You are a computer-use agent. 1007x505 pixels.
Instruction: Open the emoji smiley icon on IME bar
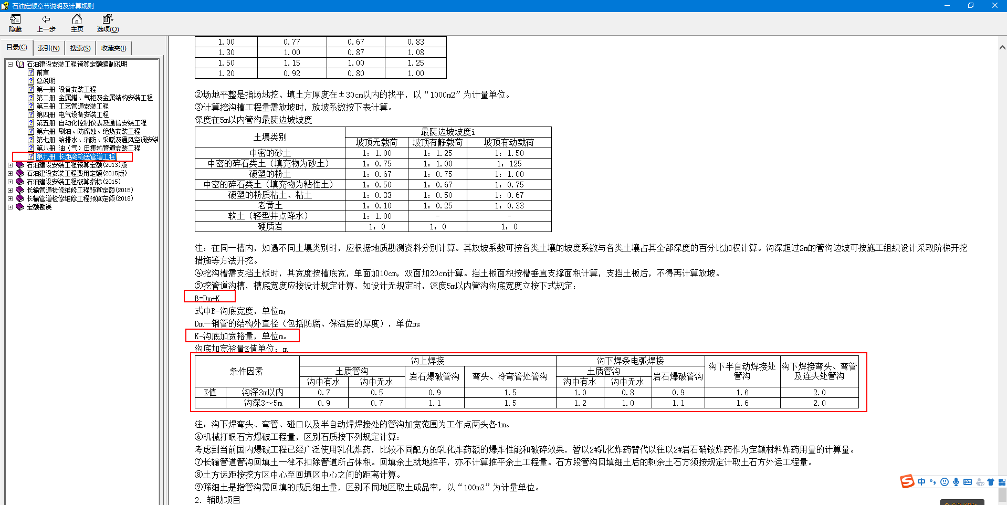(x=945, y=482)
